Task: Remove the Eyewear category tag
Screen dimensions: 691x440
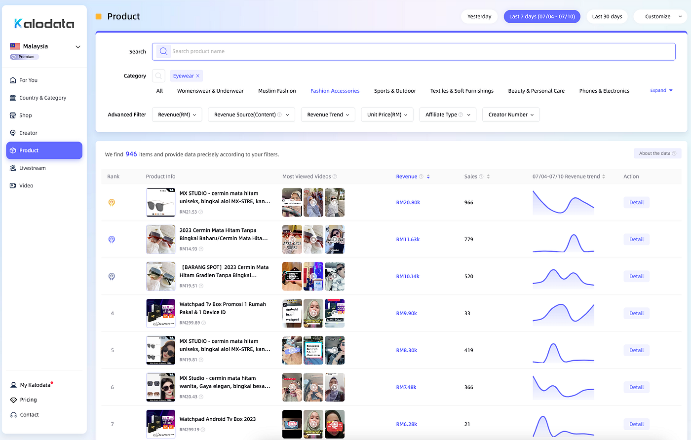Action: 198,76
